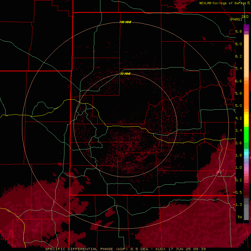Click the 1.8 value on the color scale
This screenshot has width=251, height=251.
point(238,155)
